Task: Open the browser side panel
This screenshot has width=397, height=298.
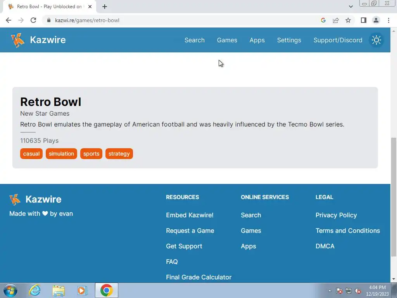Action: pyautogui.click(x=364, y=20)
